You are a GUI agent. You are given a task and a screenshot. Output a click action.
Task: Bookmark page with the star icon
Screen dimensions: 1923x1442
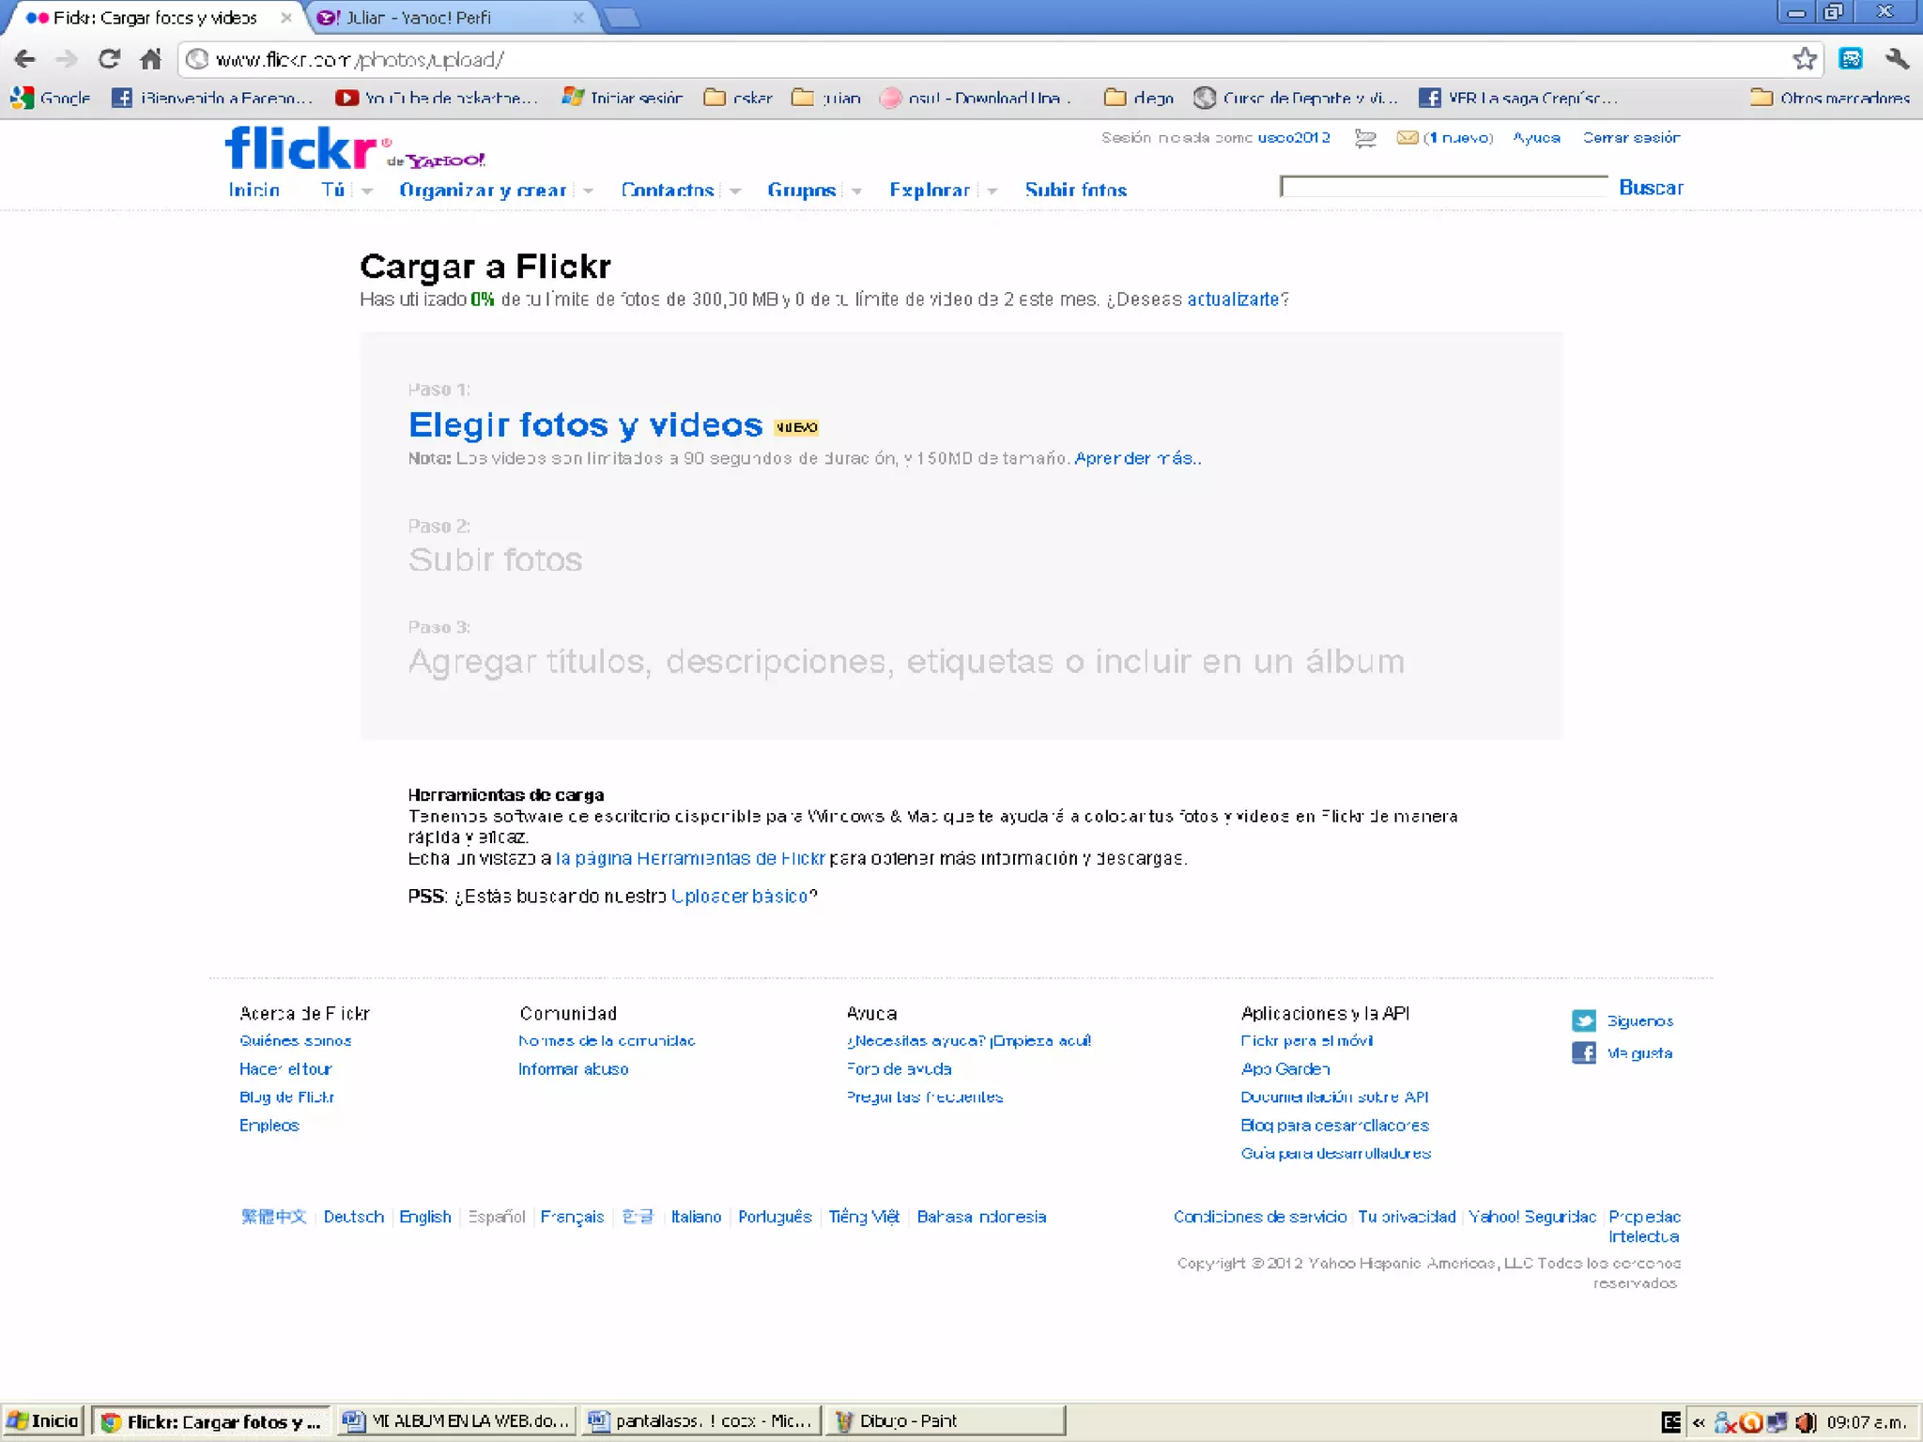(1804, 59)
